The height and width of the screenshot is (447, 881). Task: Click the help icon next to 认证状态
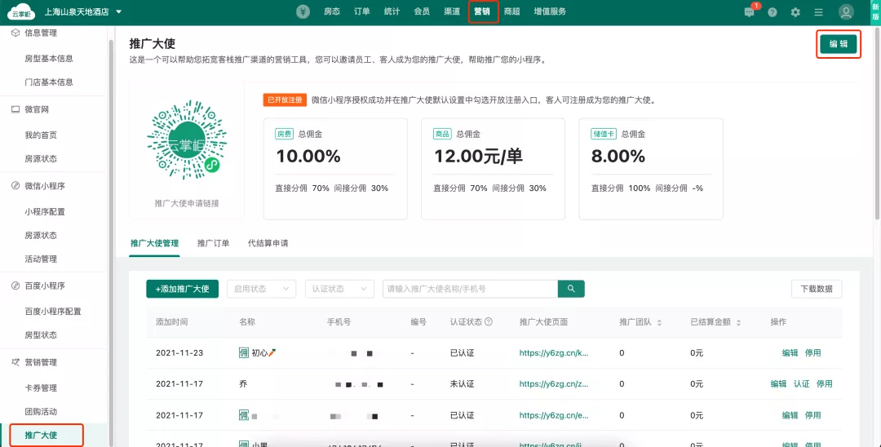point(489,321)
